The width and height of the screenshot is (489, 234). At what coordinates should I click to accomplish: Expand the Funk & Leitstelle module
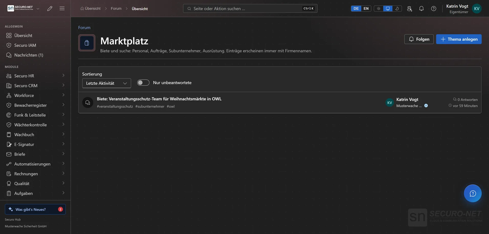[35, 115]
